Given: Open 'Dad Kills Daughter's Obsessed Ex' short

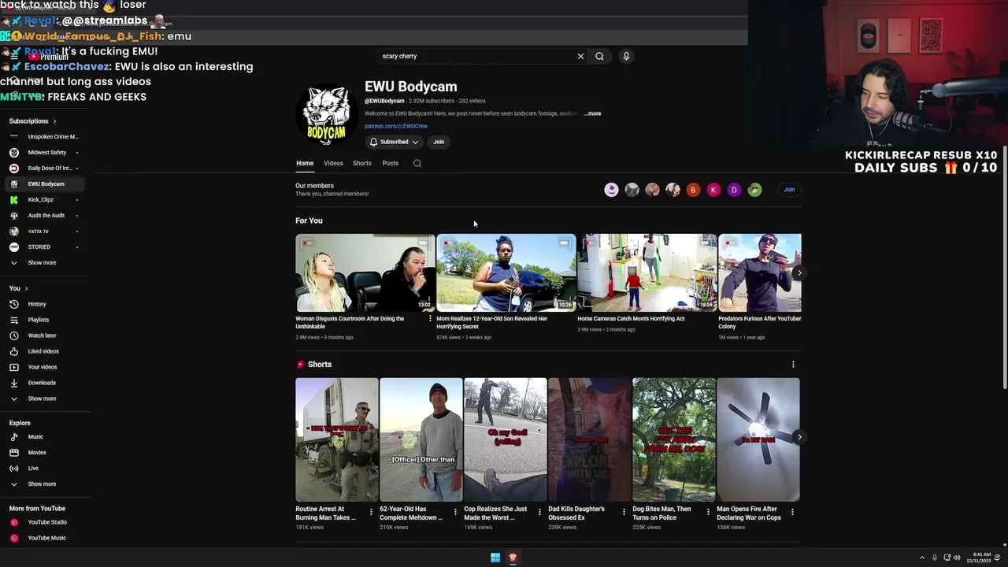Looking at the screenshot, I should pyautogui.click(x=590, y=439).
